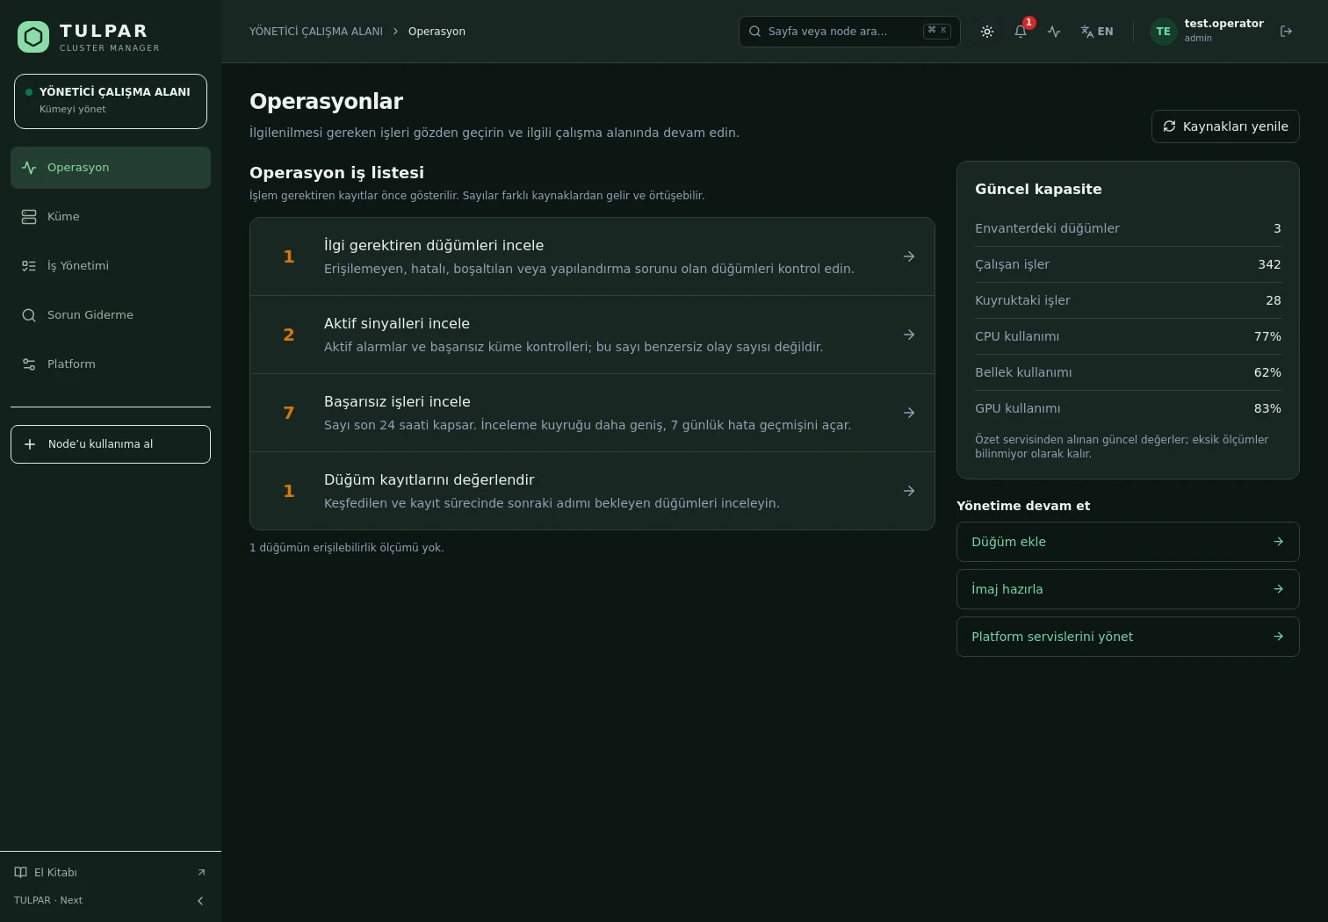Image resolution: width=1328 pixels, height=922 pixels.
Task: Click the TE user avatar
Action: [1163, 32]
